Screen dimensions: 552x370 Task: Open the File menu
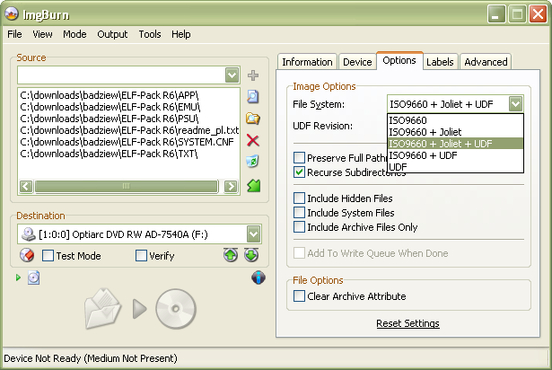(14, 34)
